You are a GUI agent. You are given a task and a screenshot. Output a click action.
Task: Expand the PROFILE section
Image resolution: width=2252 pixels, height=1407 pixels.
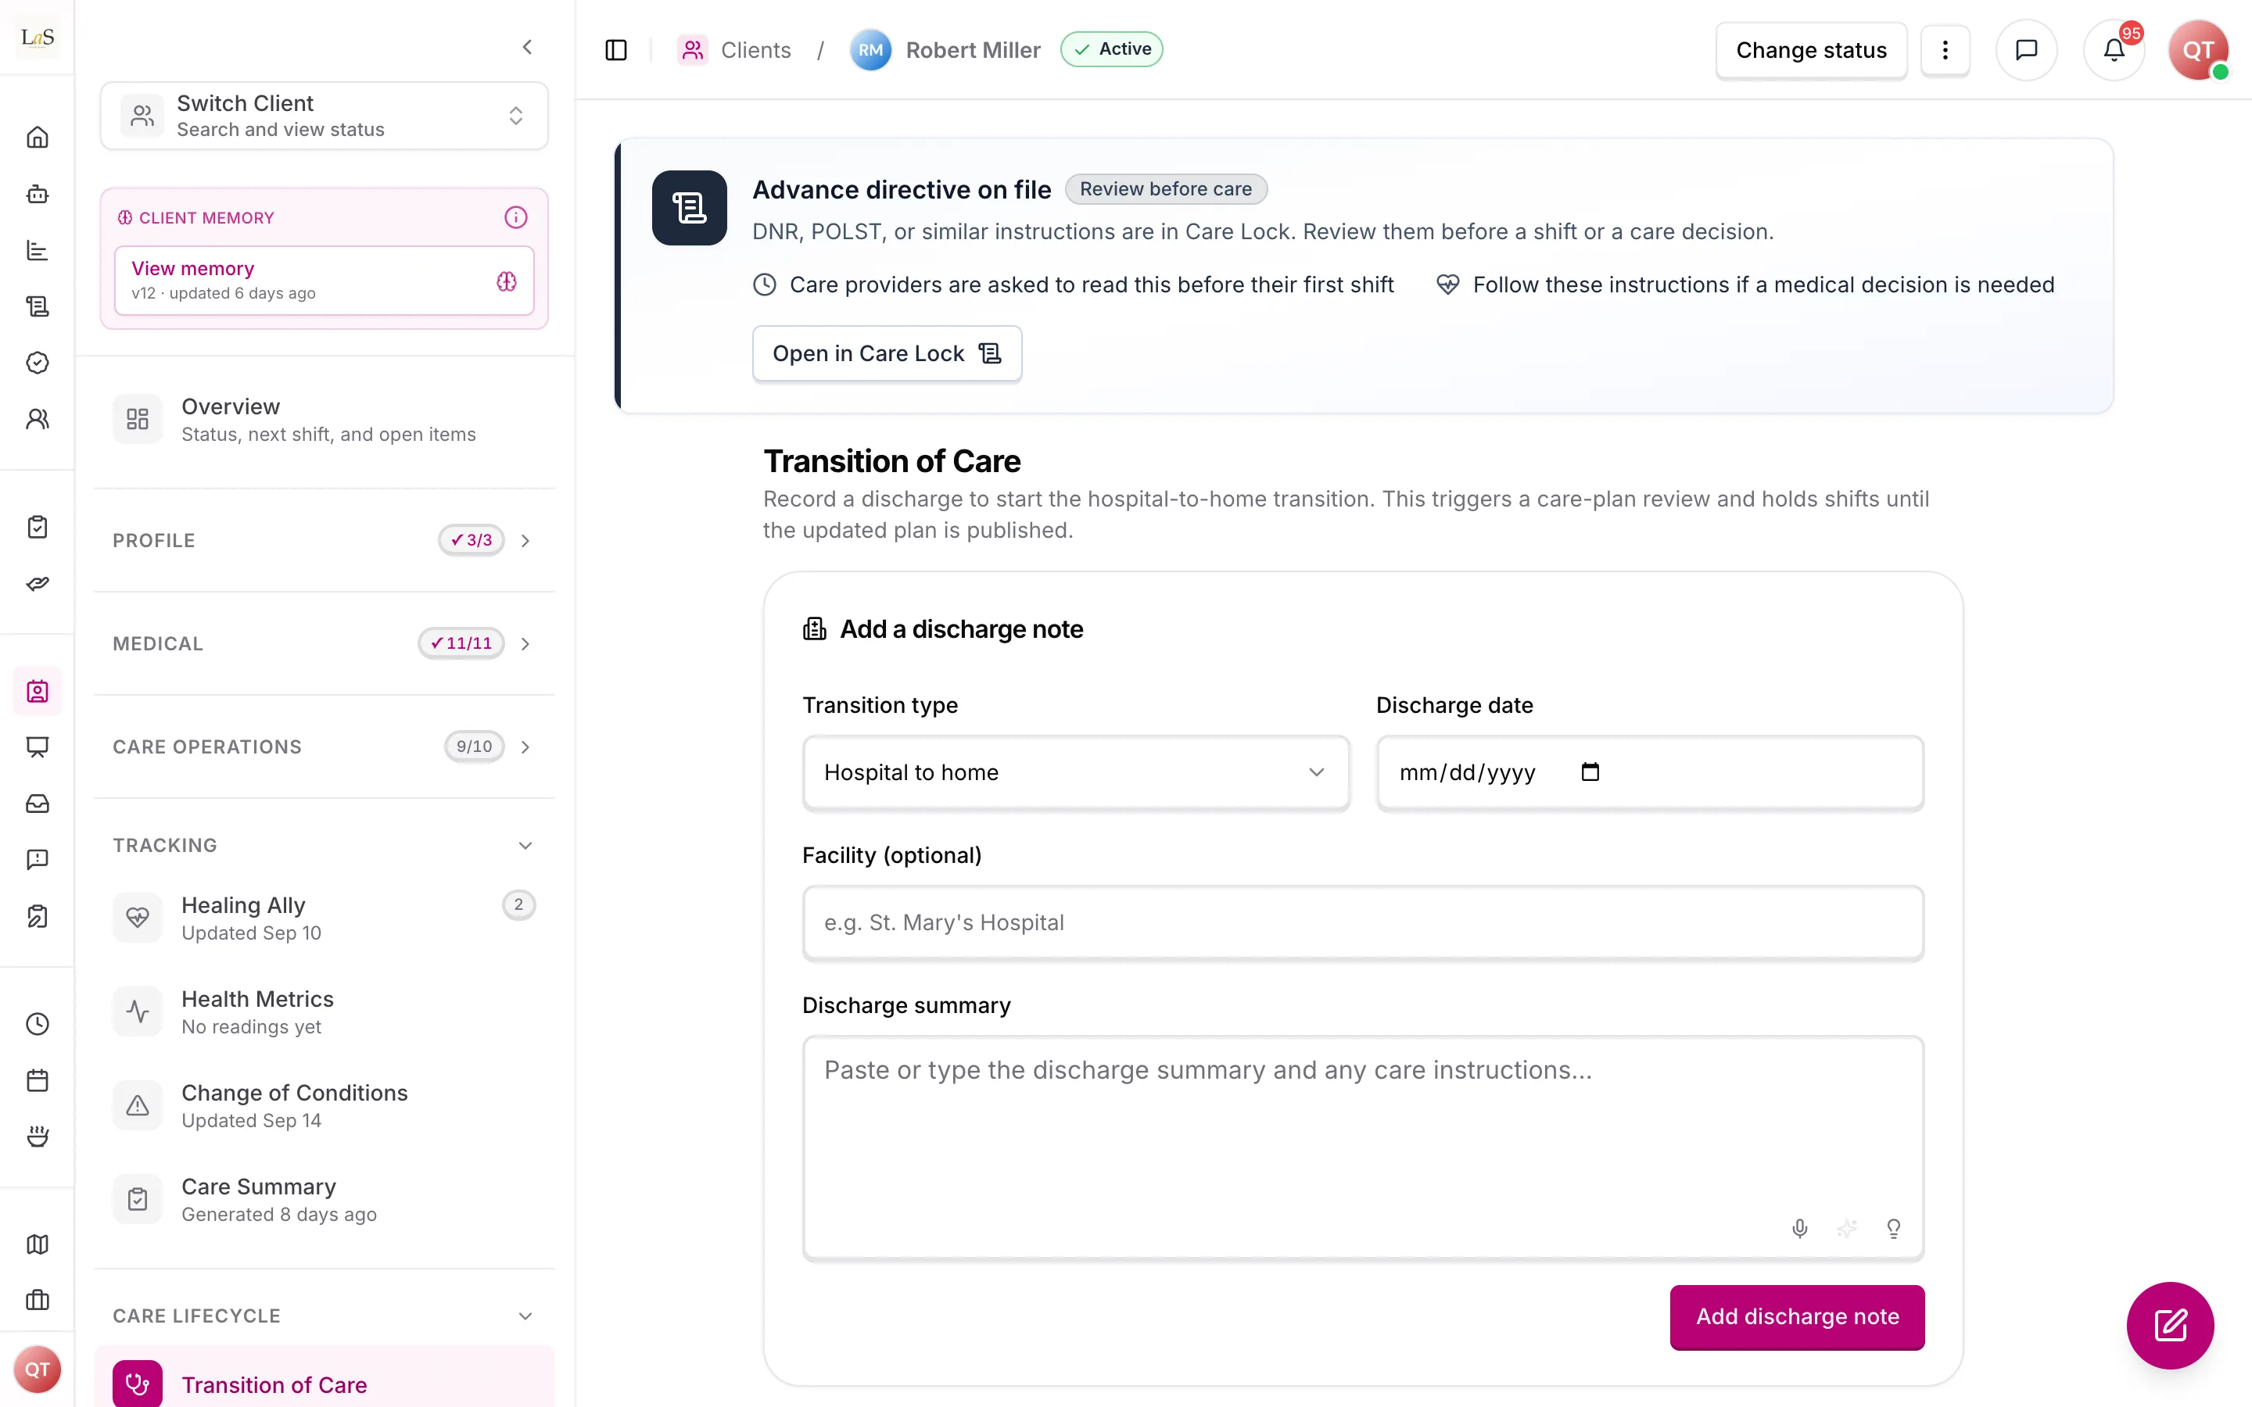point(324,541)
